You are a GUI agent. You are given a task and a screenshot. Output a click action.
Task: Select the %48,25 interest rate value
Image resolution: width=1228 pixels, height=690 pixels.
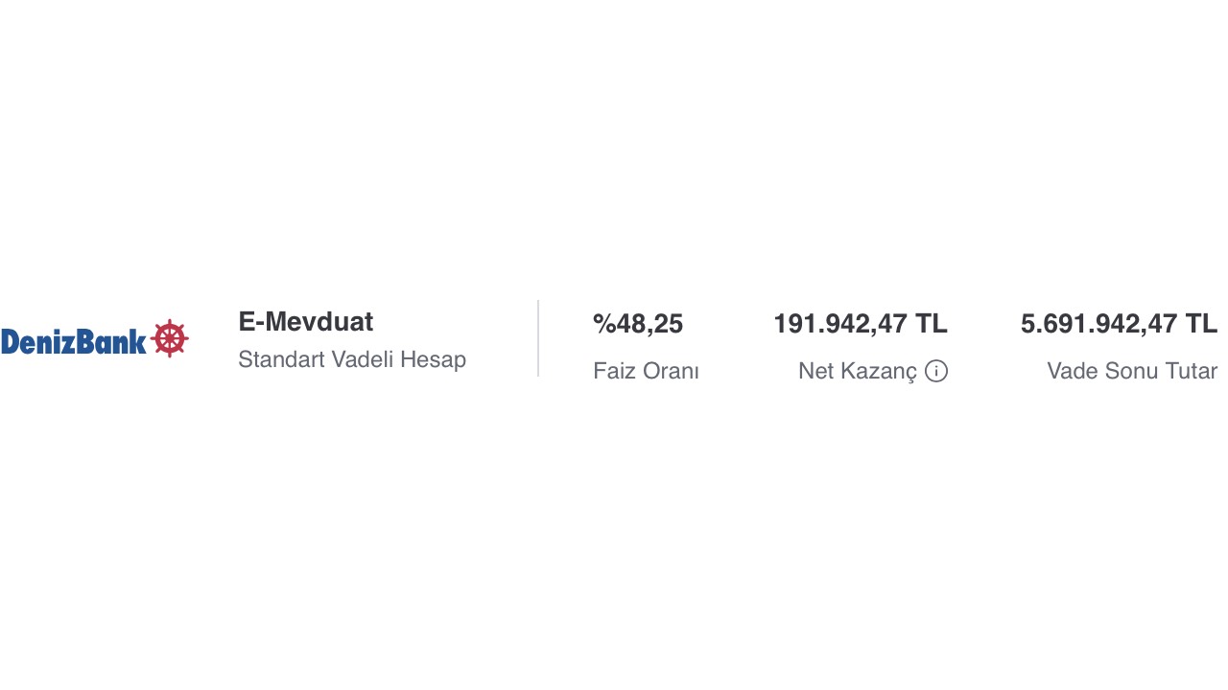[638, 325]
